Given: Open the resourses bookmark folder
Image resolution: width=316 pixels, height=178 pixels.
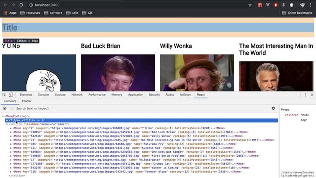Looking at the screenshot, I should (x=30, y=13).
